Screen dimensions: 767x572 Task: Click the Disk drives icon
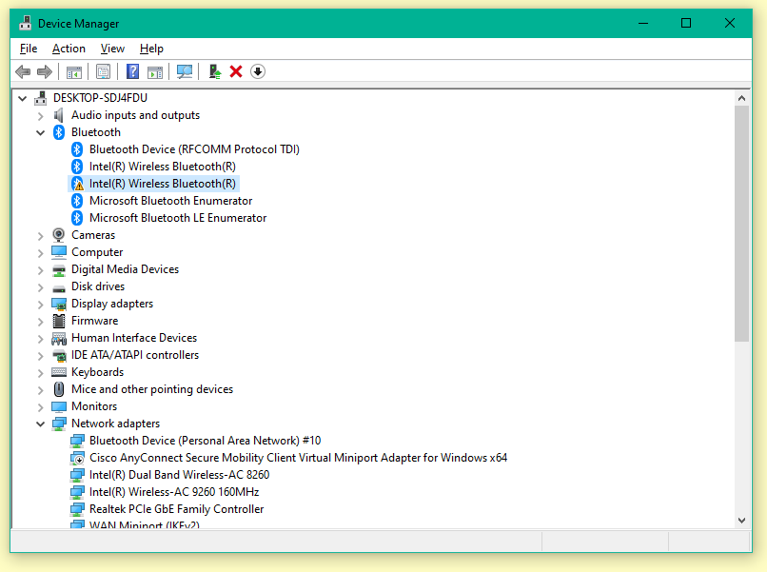pyautogui.click(x=59, y=288)
